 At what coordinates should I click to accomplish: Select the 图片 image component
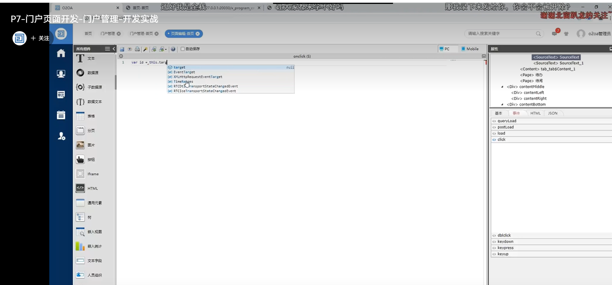click(86, 145)
